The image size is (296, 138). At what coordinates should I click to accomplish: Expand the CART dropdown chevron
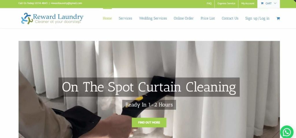(275, 3)
